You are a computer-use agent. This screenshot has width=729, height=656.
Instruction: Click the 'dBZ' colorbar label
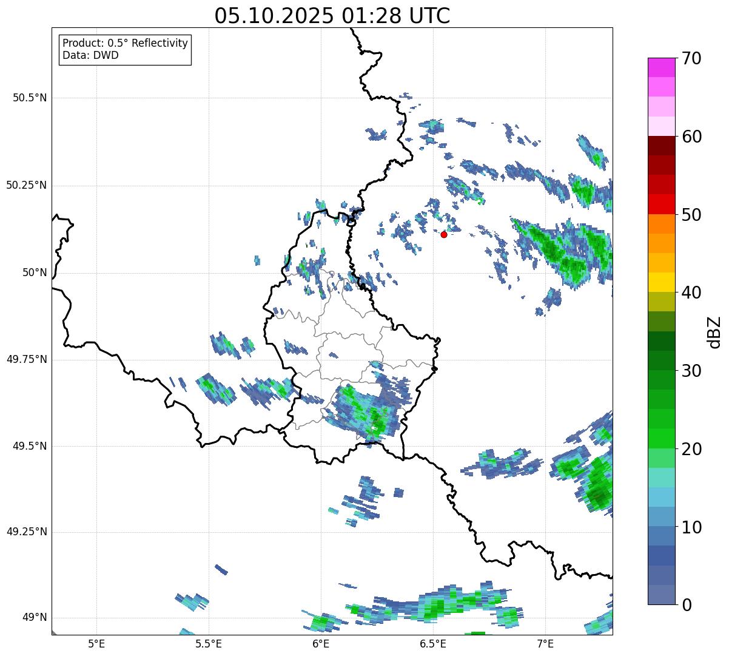[714, 331]
